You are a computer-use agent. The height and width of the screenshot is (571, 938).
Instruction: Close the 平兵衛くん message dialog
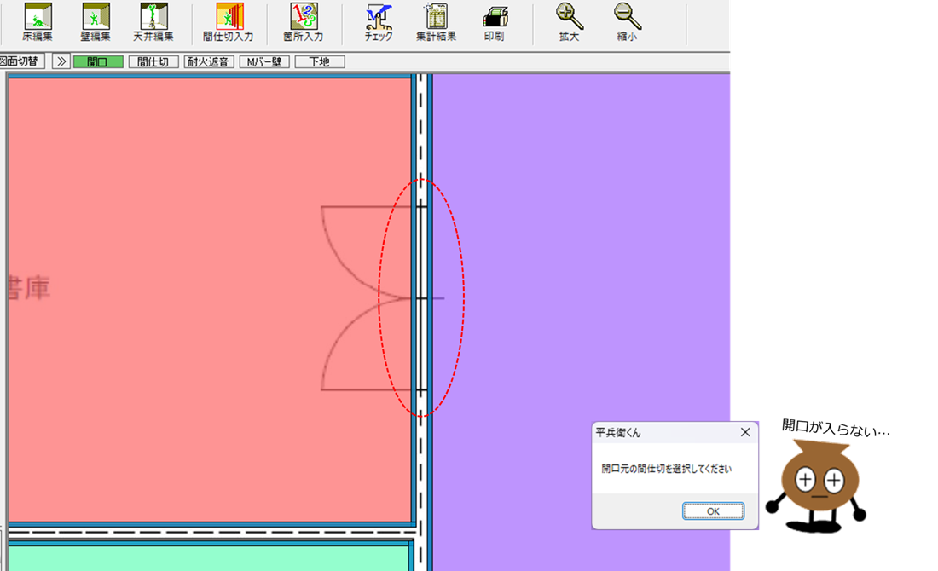(745, 432)
